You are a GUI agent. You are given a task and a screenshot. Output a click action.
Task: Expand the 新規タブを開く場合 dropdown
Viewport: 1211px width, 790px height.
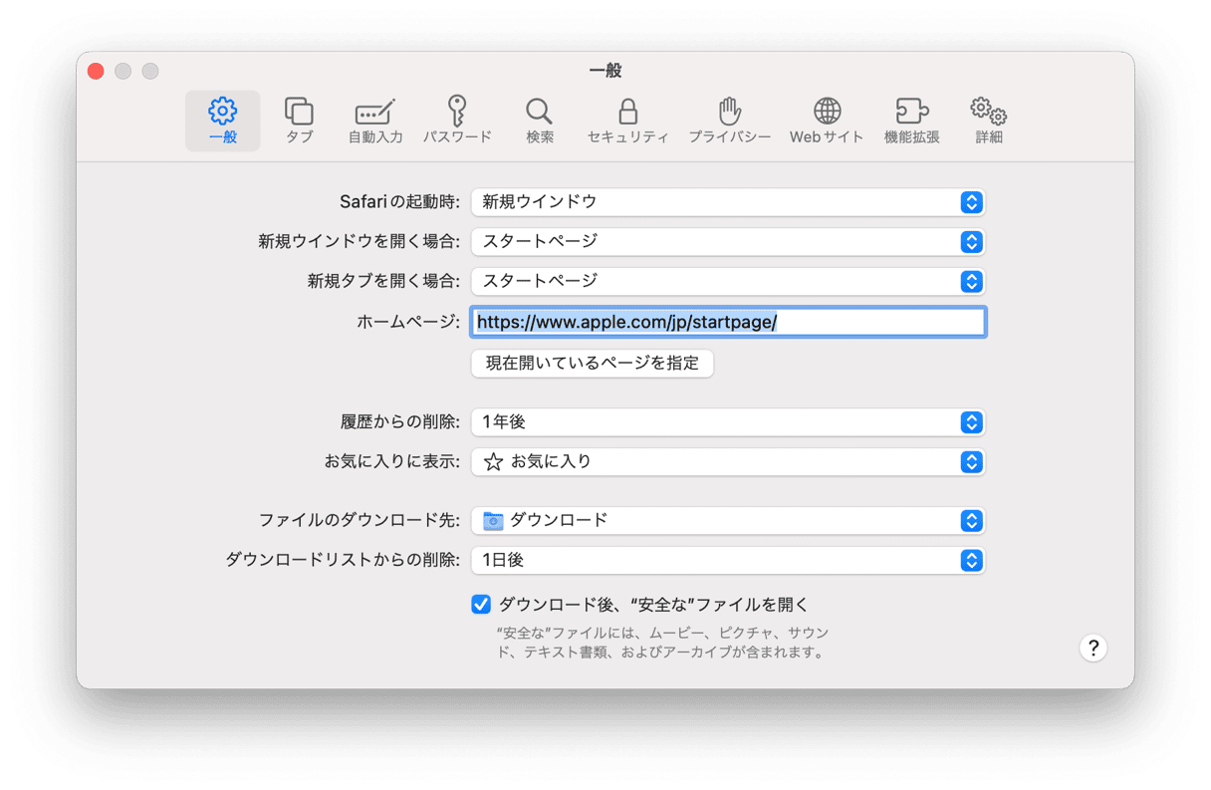pyautogui.click(x=728, y=282)
